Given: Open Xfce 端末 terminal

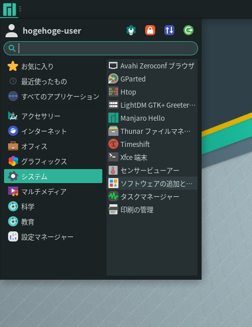Looking at the screenshot, I should (x=152, y=157).
